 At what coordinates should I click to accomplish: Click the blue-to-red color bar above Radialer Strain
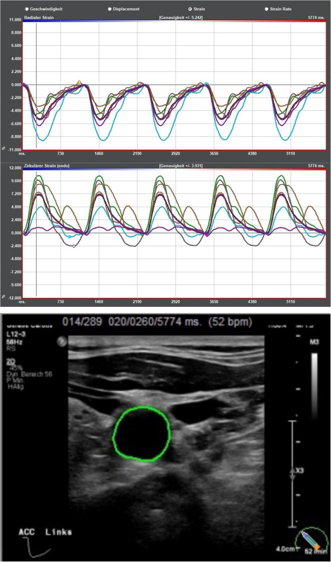(x=174, y=21)
